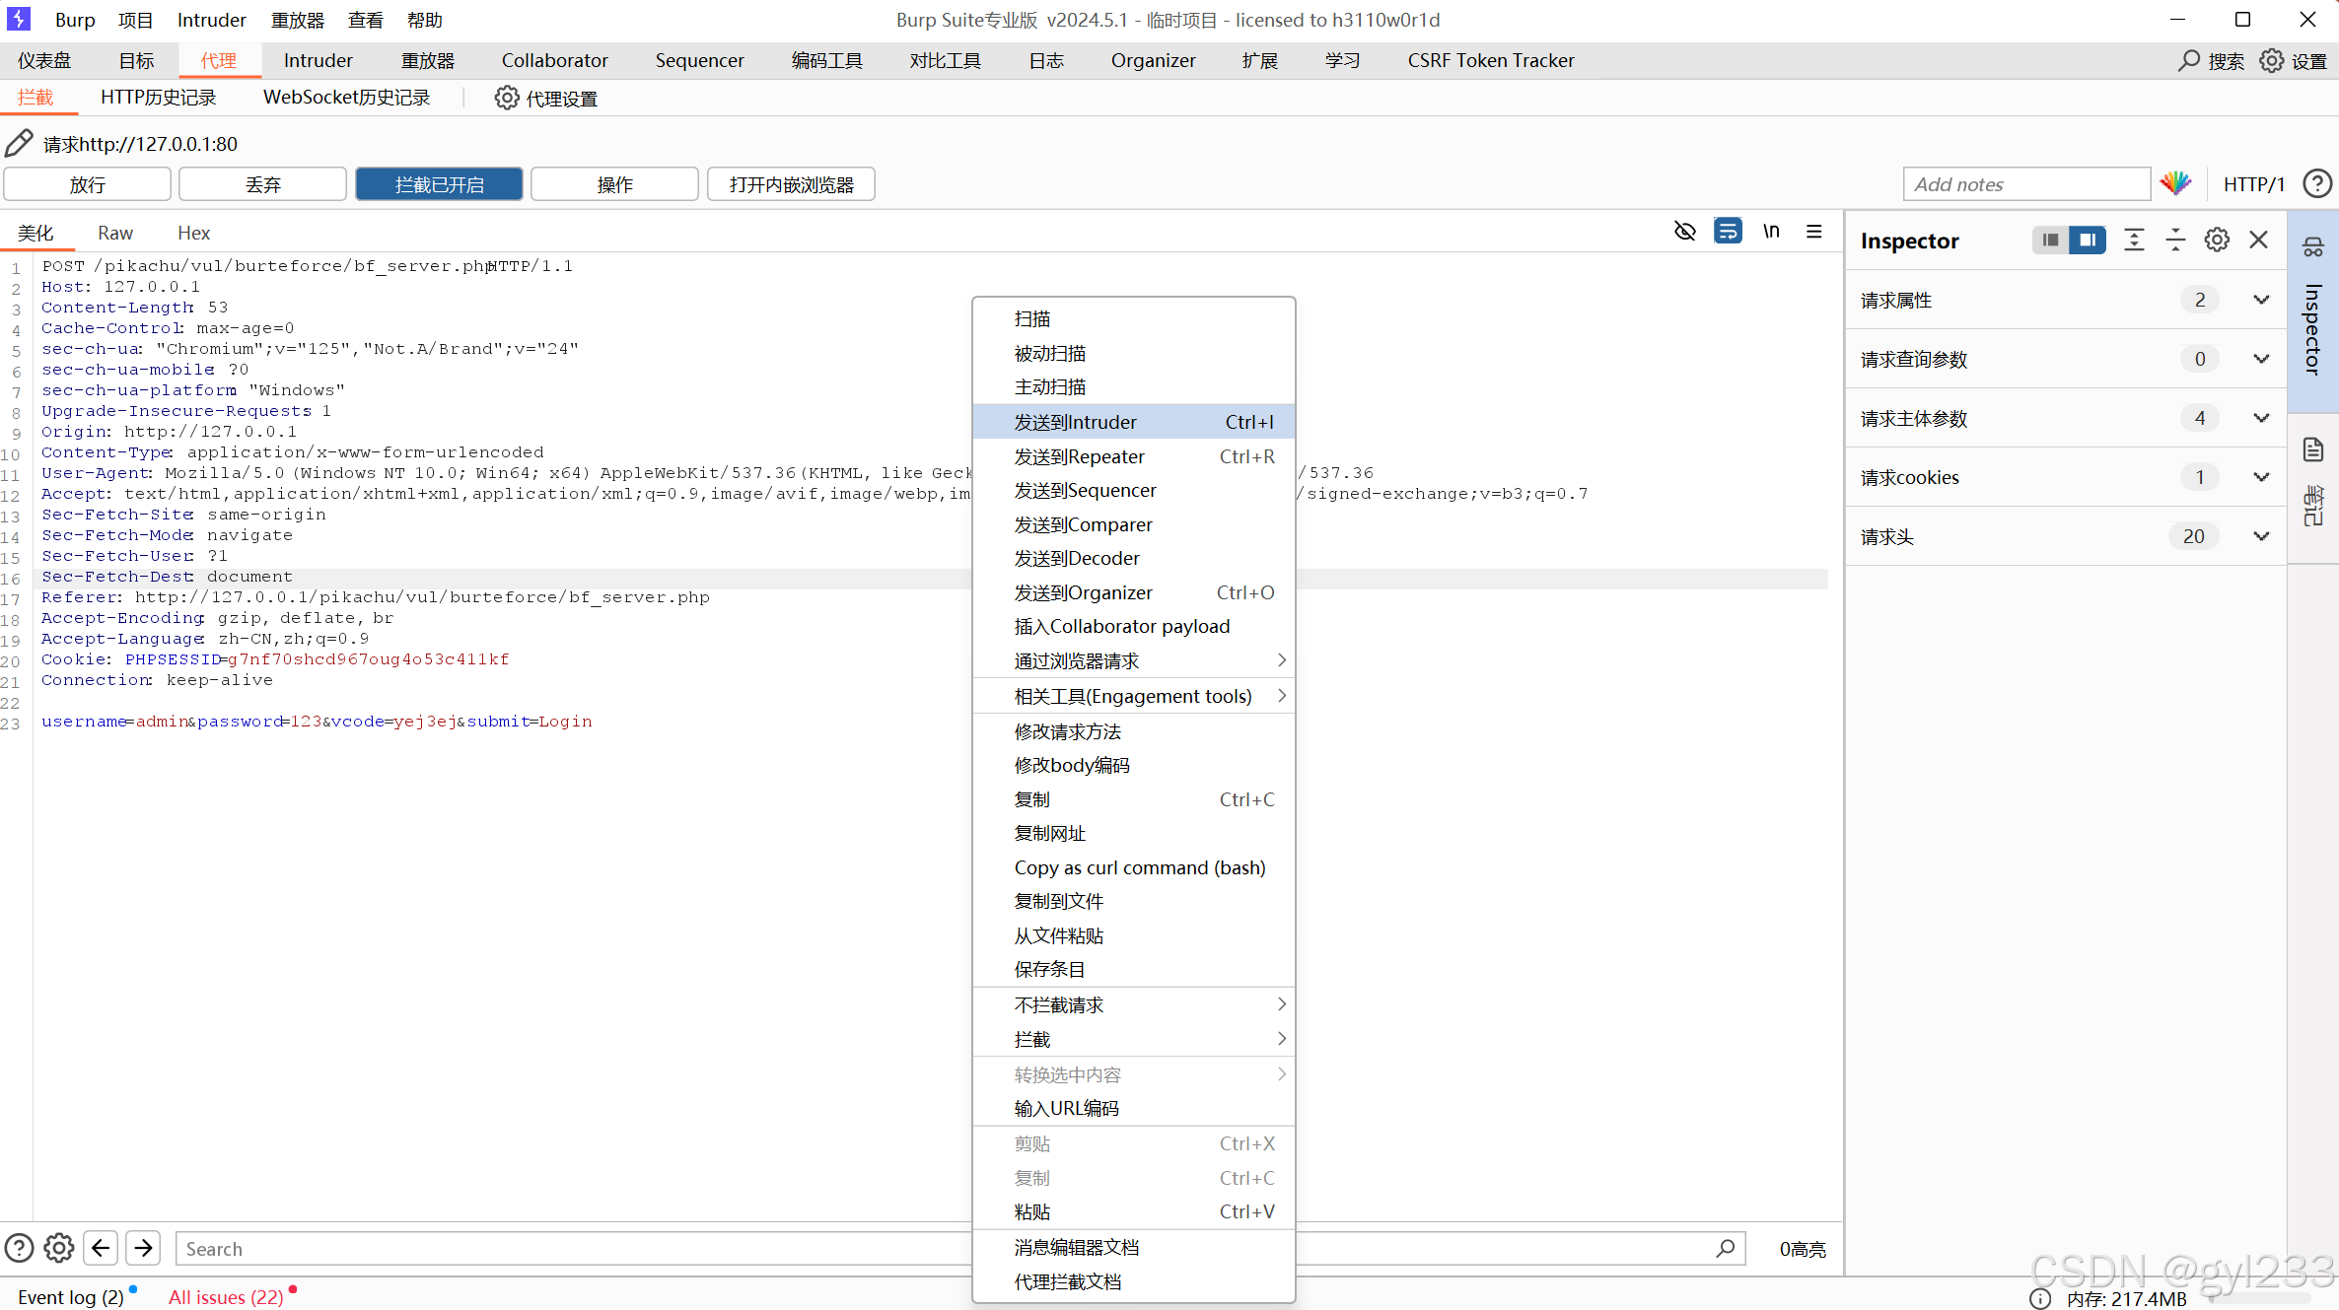Click 放行 forward button
This screenshot has height=1310, width=2339.
[88, 184]
